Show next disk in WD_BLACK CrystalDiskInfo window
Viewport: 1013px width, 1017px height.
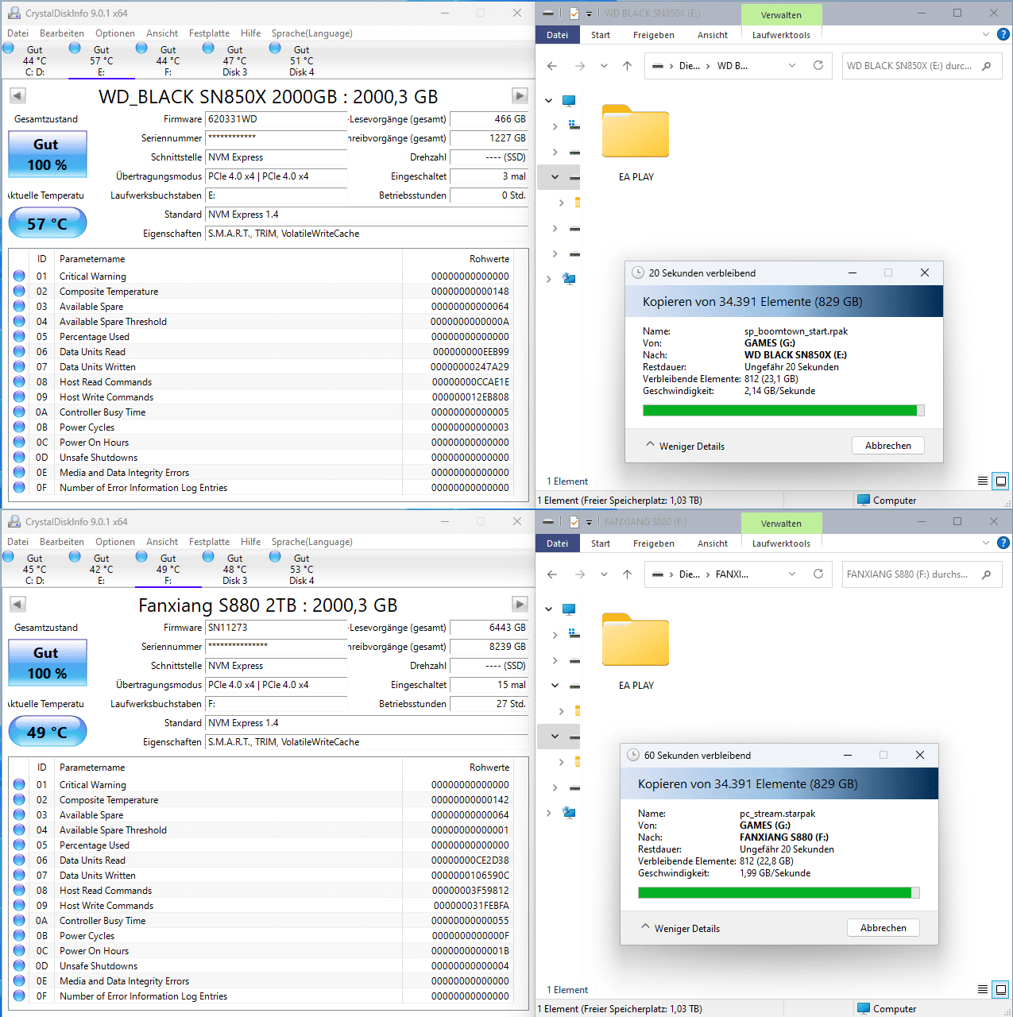(x=520, y=96)
